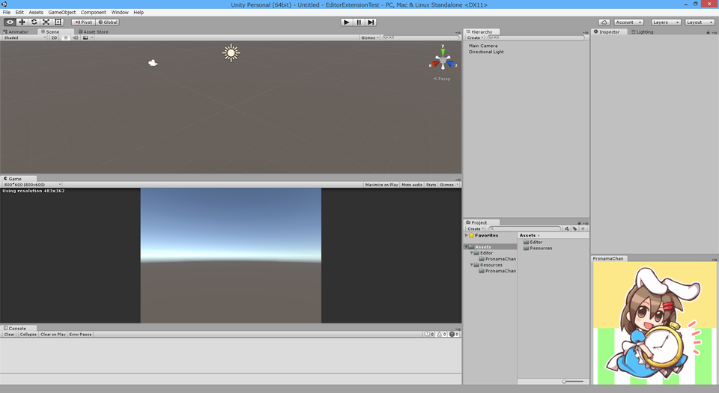Clear the Console log
This screenshot has height=393, width=719.
(x=9, y=335)
